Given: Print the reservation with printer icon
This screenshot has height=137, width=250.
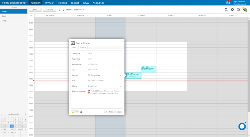Looking at the screenshot, I should [81, 112].
